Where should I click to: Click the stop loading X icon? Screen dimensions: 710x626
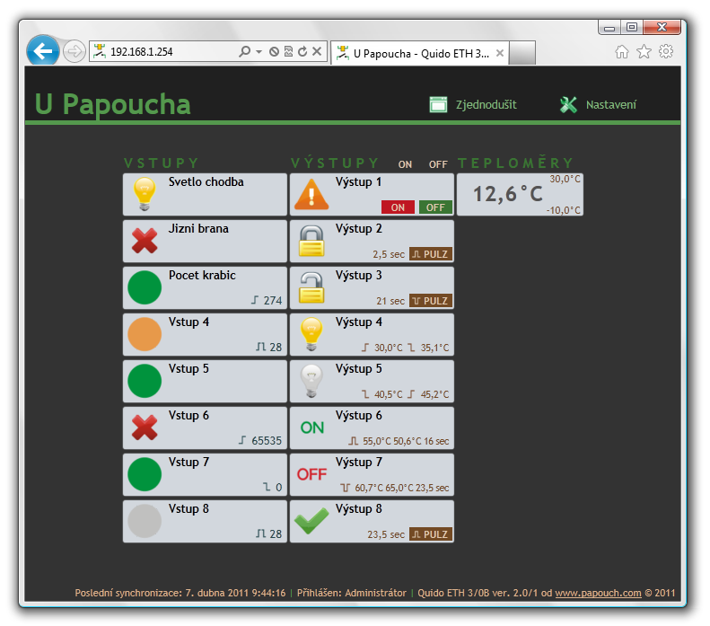(317, 51)
